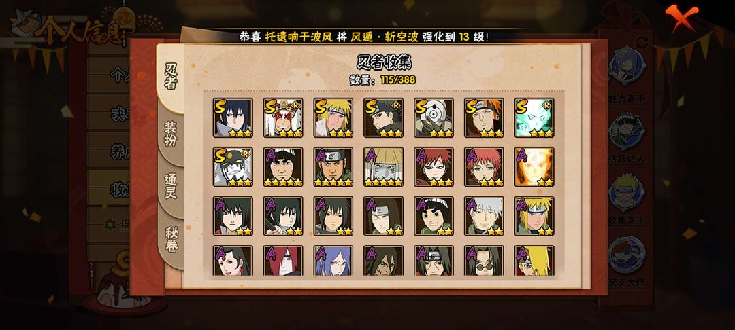This screenshot has height=330, width=735.
Task: Click the blond Minato S-rank portrait
Action: click(333, 117)
